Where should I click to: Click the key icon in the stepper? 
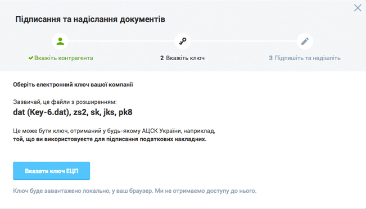pyautogui.click(x=183, y=41)
